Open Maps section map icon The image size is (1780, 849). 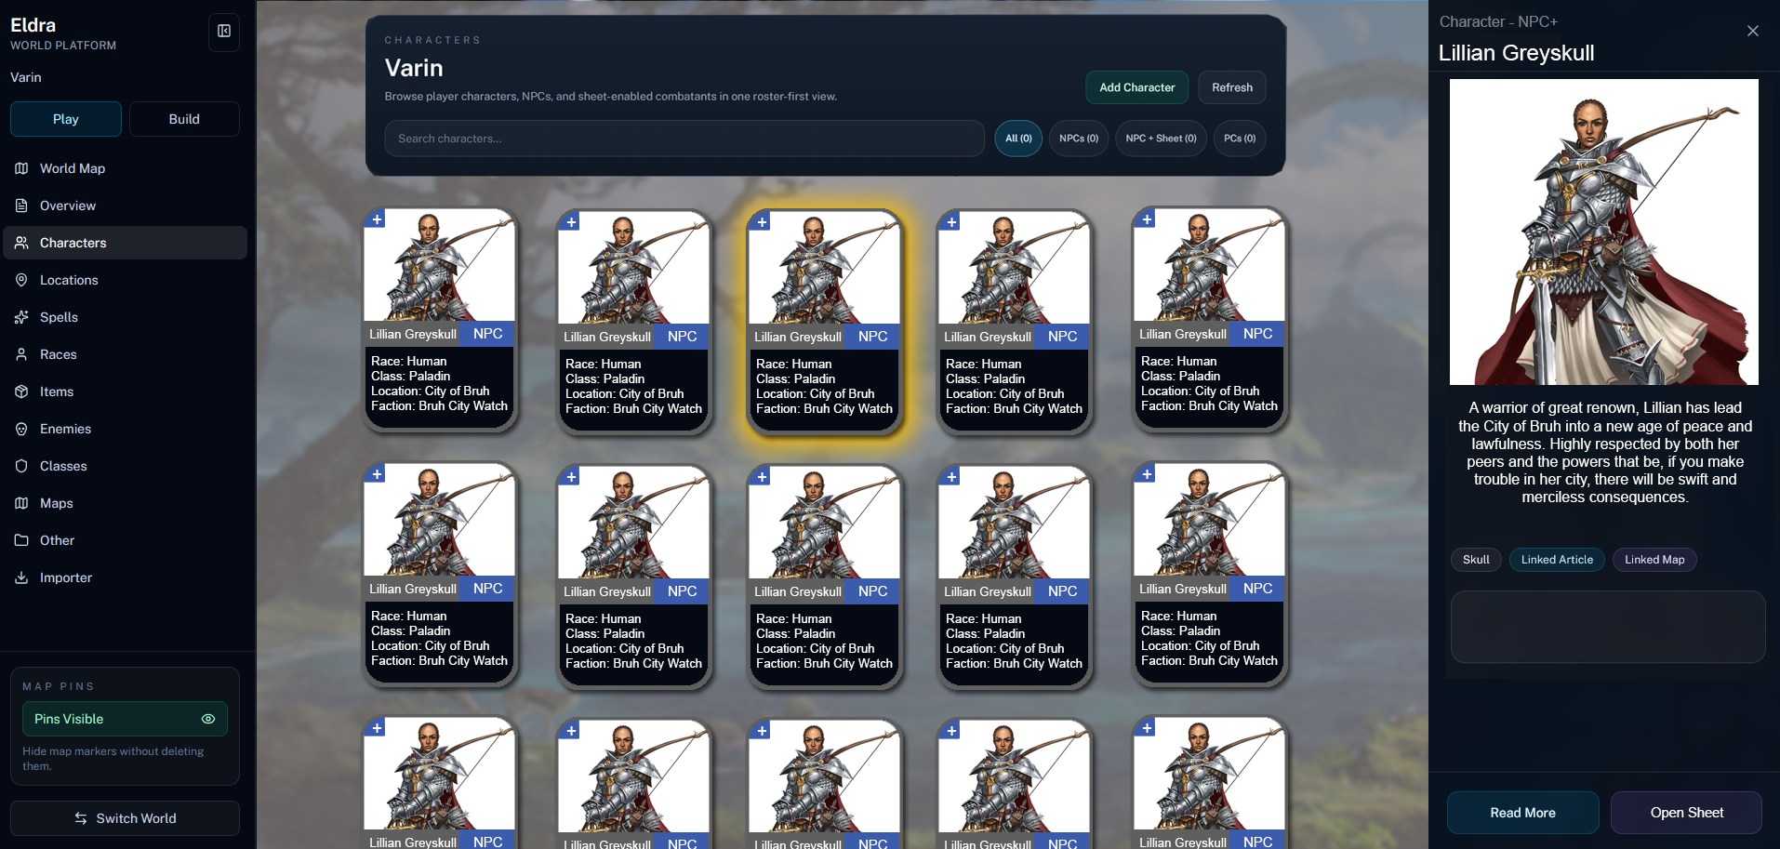pyautogui.click(x=21, y=503)
